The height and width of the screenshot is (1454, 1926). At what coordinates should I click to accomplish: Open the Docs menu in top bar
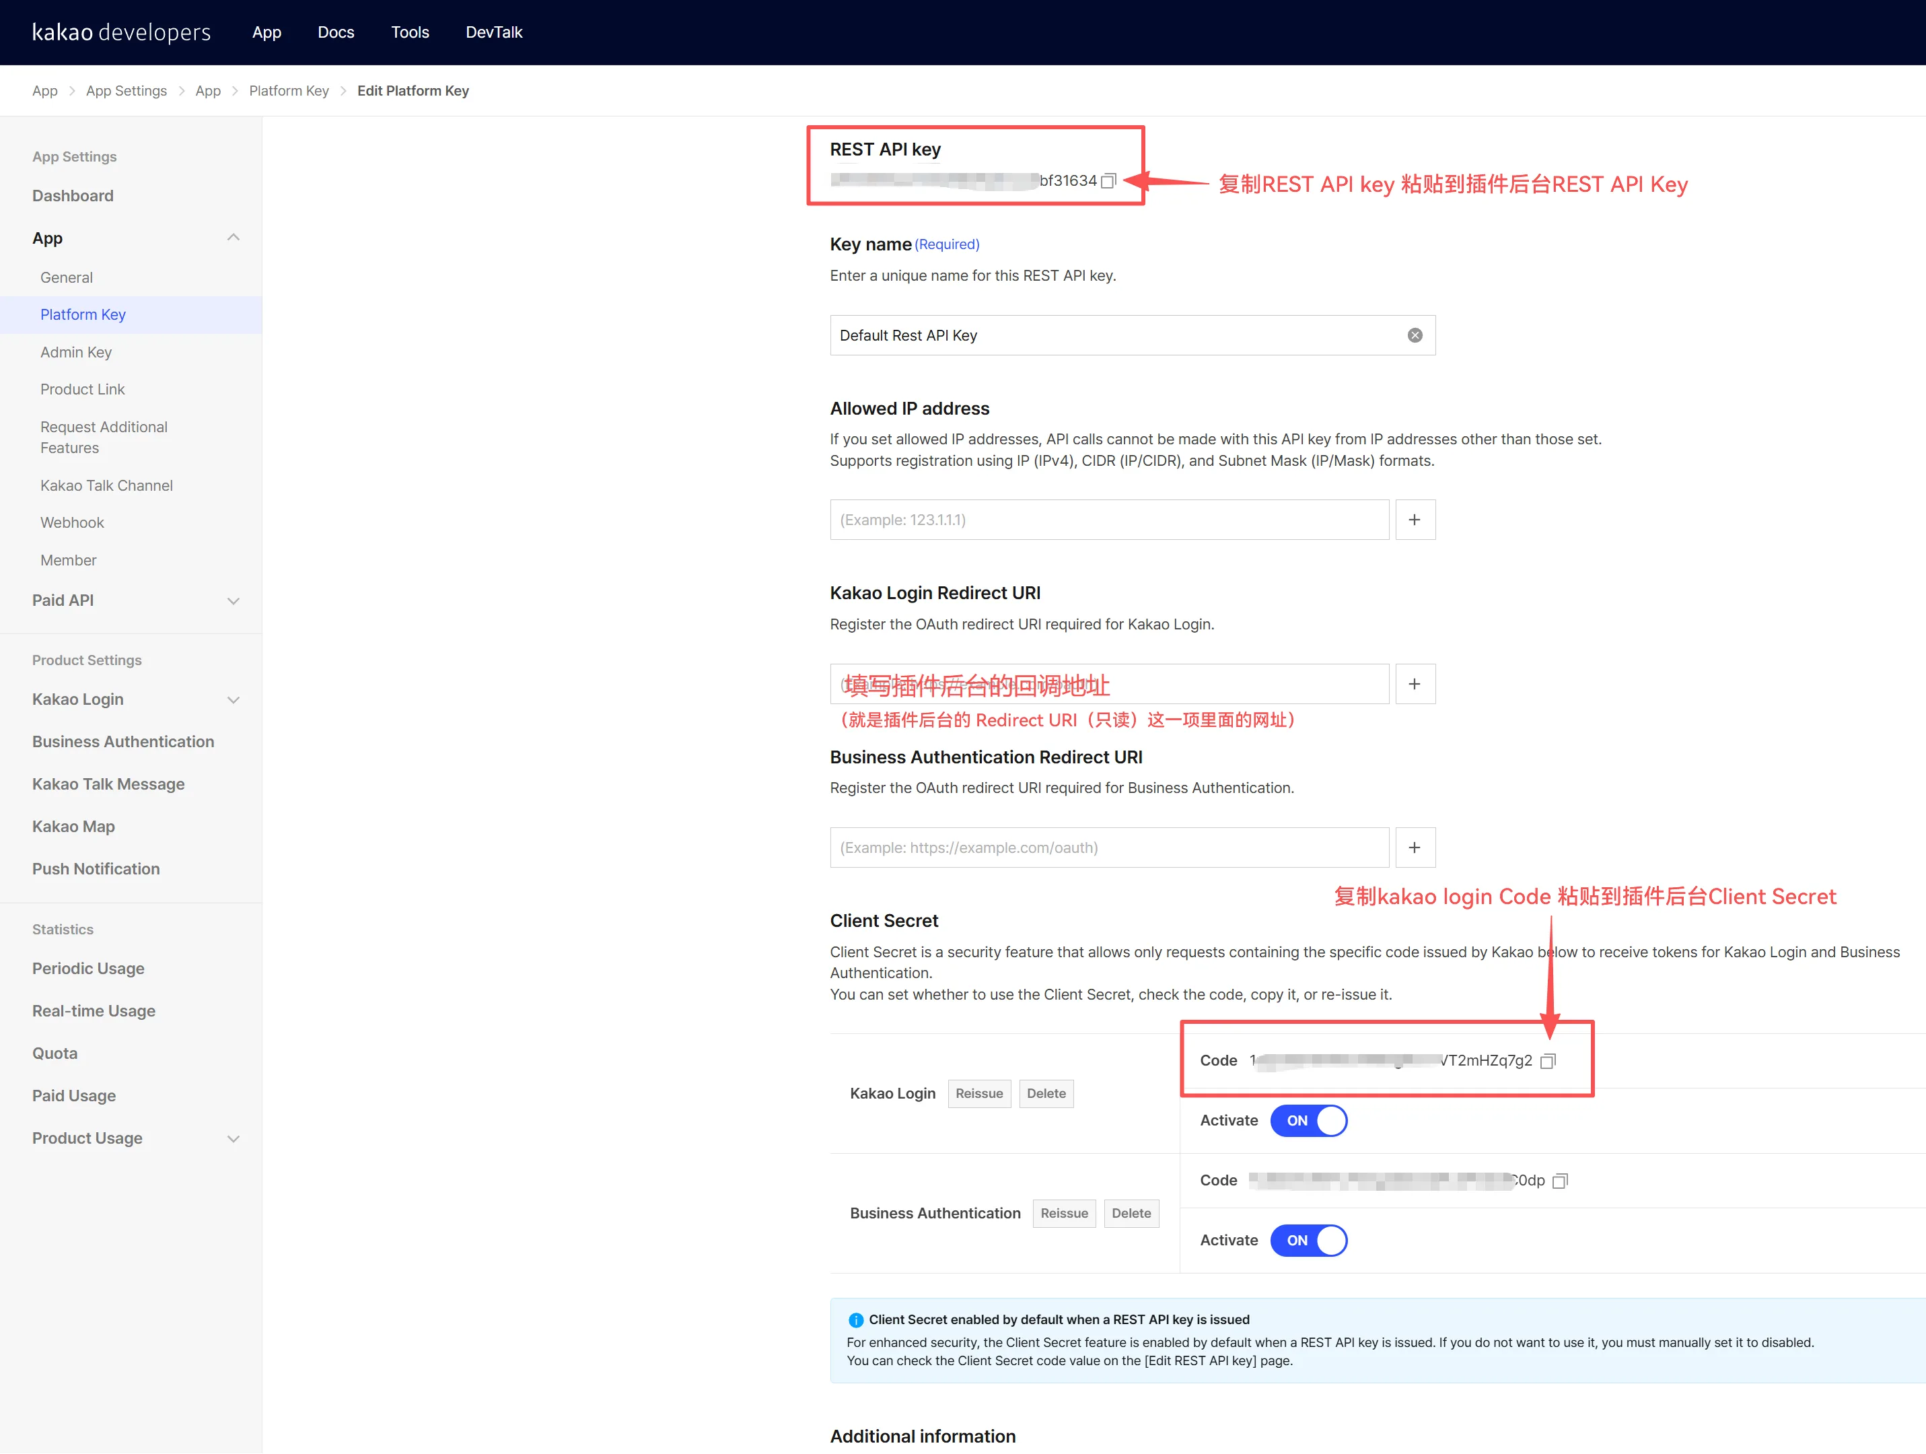pos(336,32)
